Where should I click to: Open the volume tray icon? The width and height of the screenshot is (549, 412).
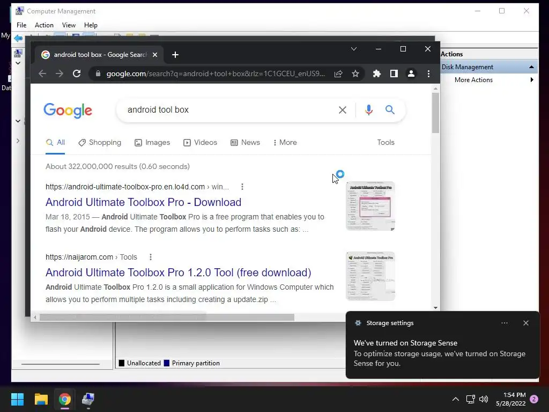[484, 399]
